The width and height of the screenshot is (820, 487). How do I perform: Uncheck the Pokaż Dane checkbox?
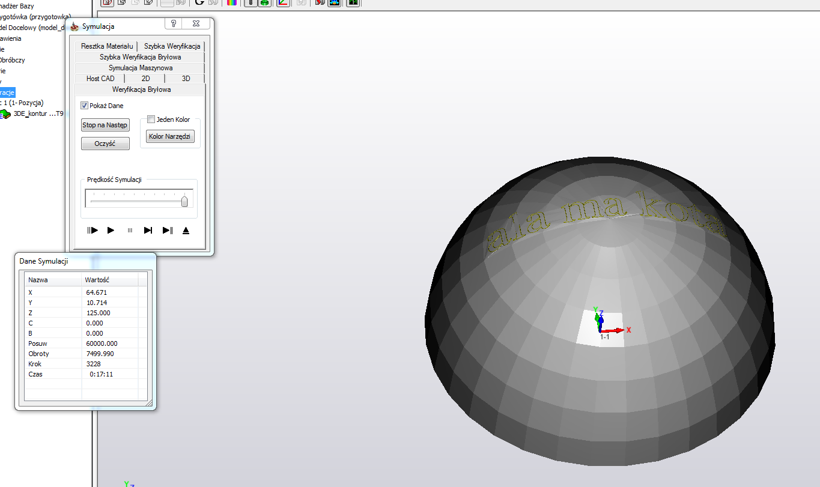pos(85,106)
